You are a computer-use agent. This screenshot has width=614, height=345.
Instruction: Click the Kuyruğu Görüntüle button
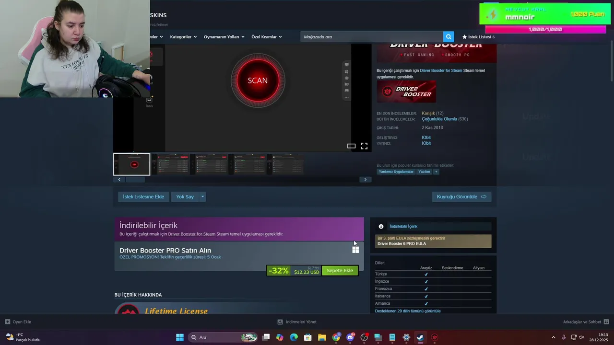(x=461, y=196)
